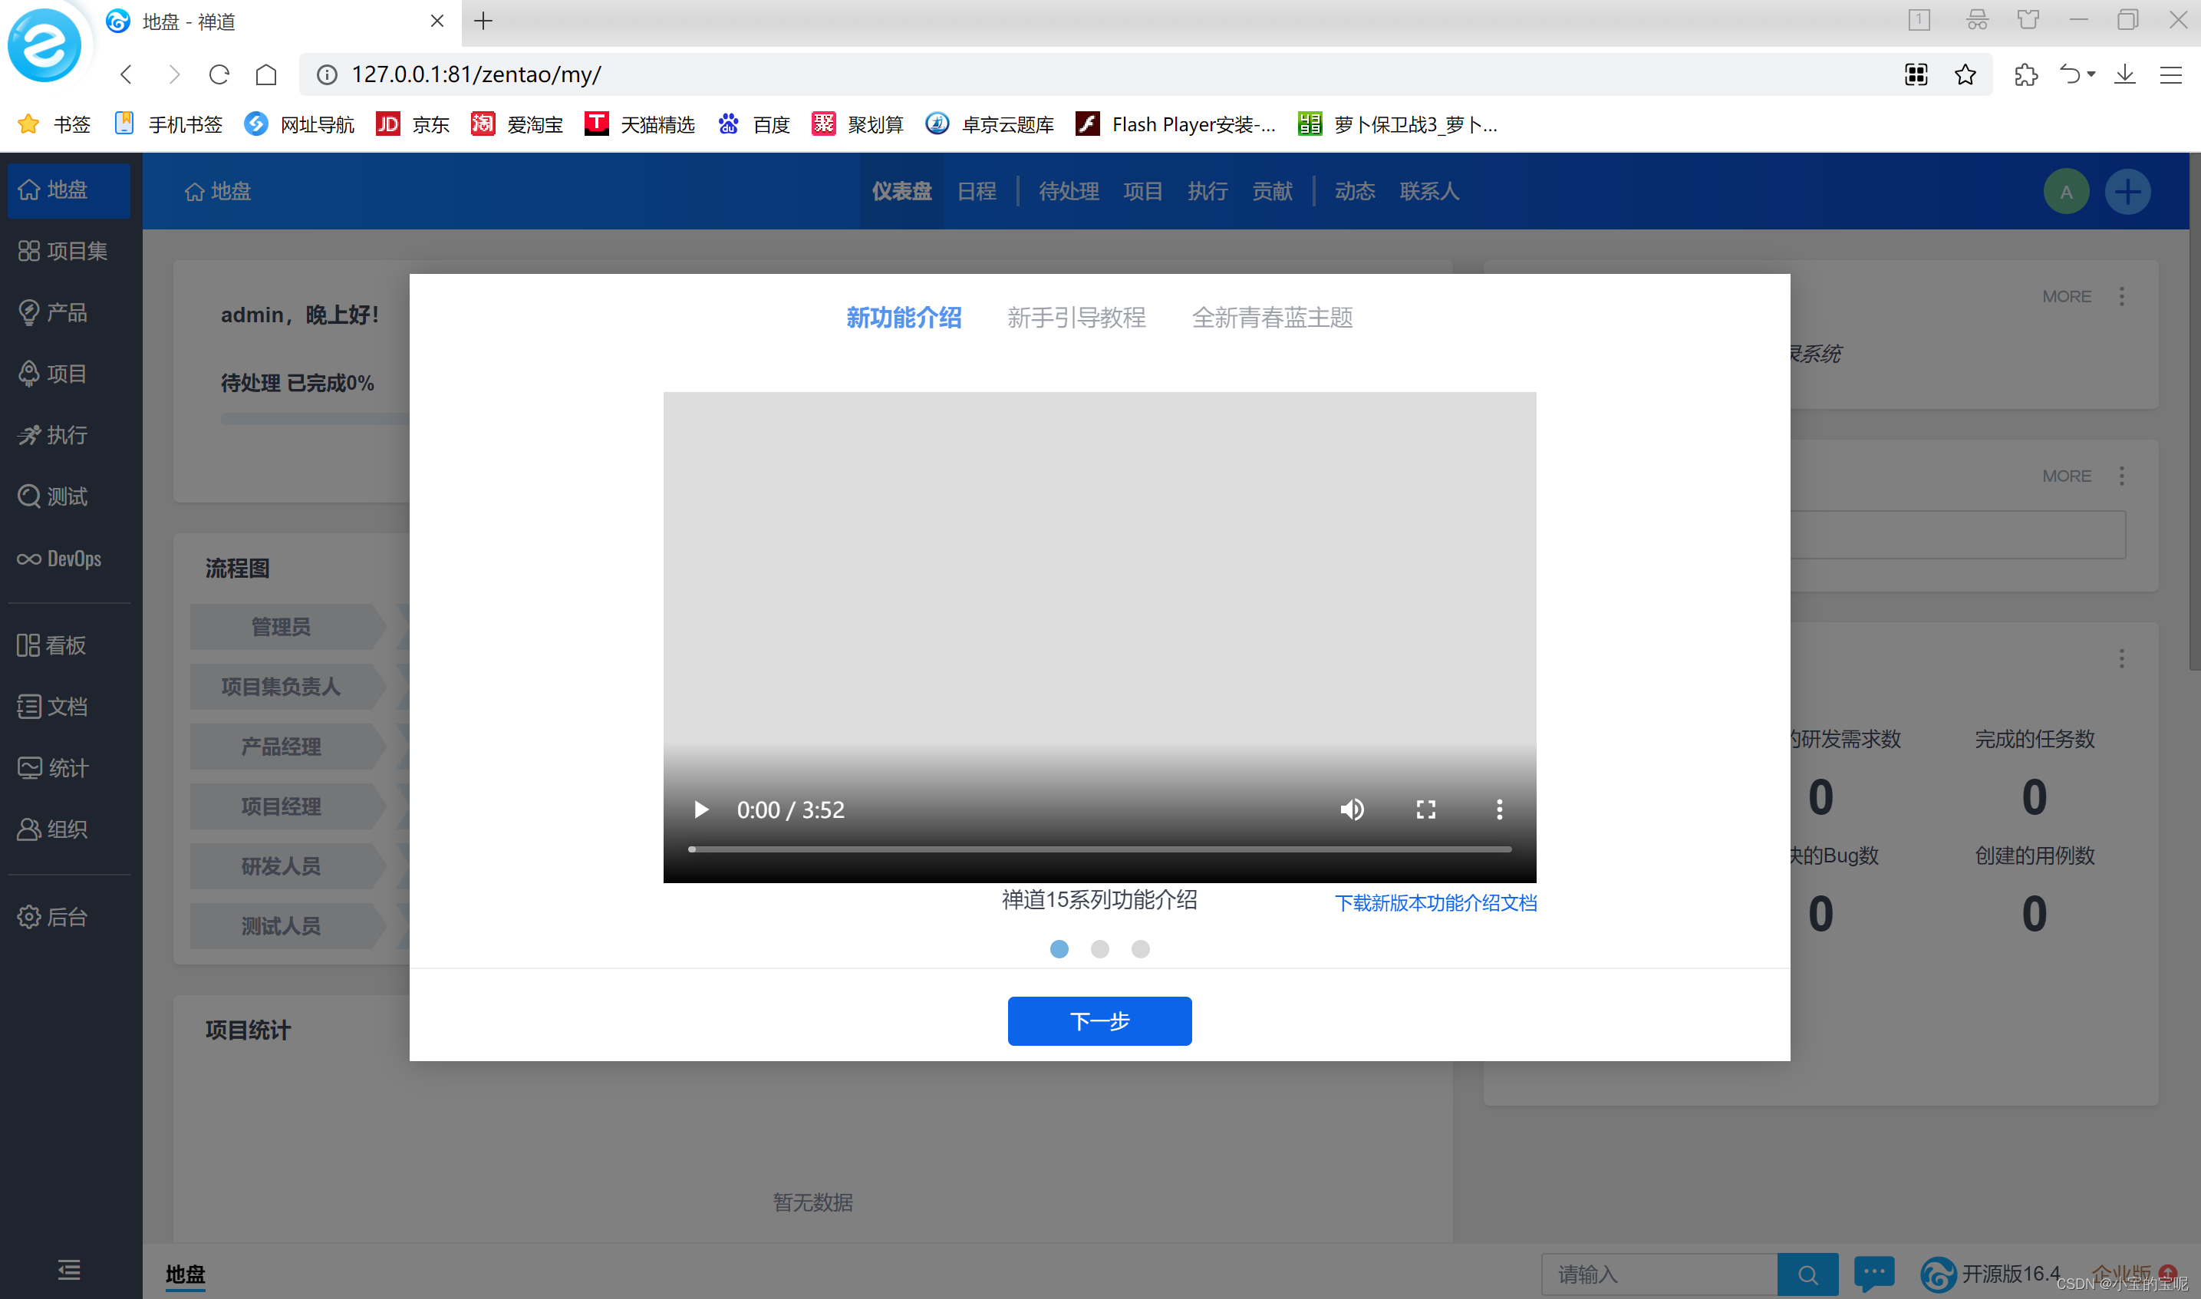Click the green user avatar A
This screenshot has height=1299, width=2201.
(2066, 192)
